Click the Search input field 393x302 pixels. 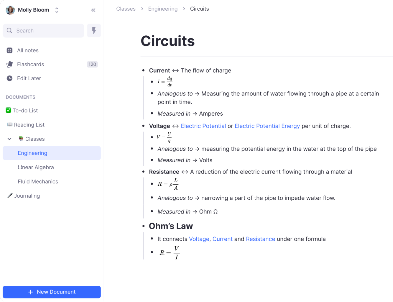[43, 31]
